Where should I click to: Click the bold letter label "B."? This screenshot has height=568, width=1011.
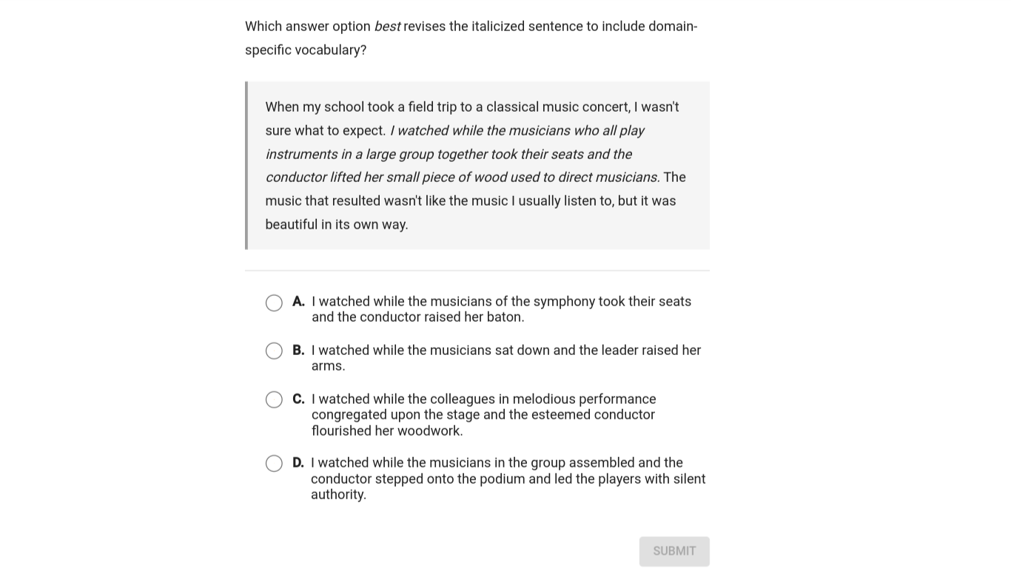point(298,350)
